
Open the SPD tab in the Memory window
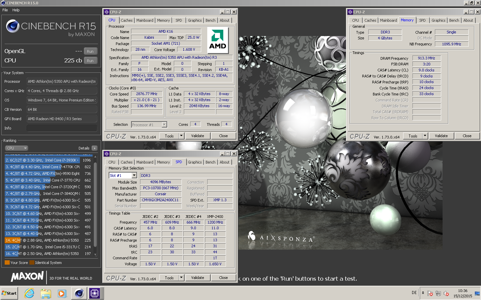(x=423, y=20)
